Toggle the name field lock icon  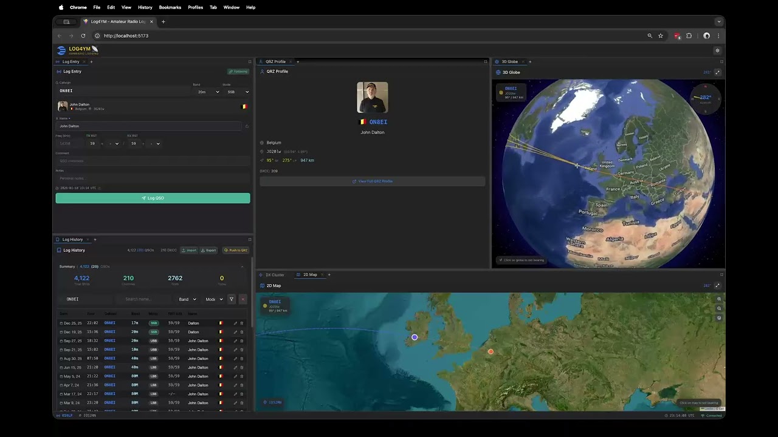(247, 126)
